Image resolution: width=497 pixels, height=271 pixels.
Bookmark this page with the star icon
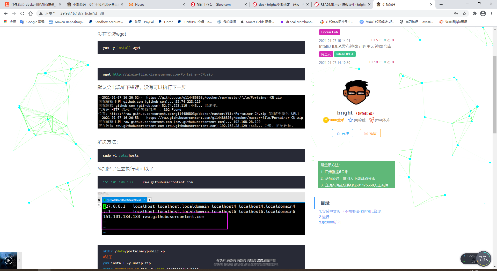pyautogui.click(x=464, y=13)
